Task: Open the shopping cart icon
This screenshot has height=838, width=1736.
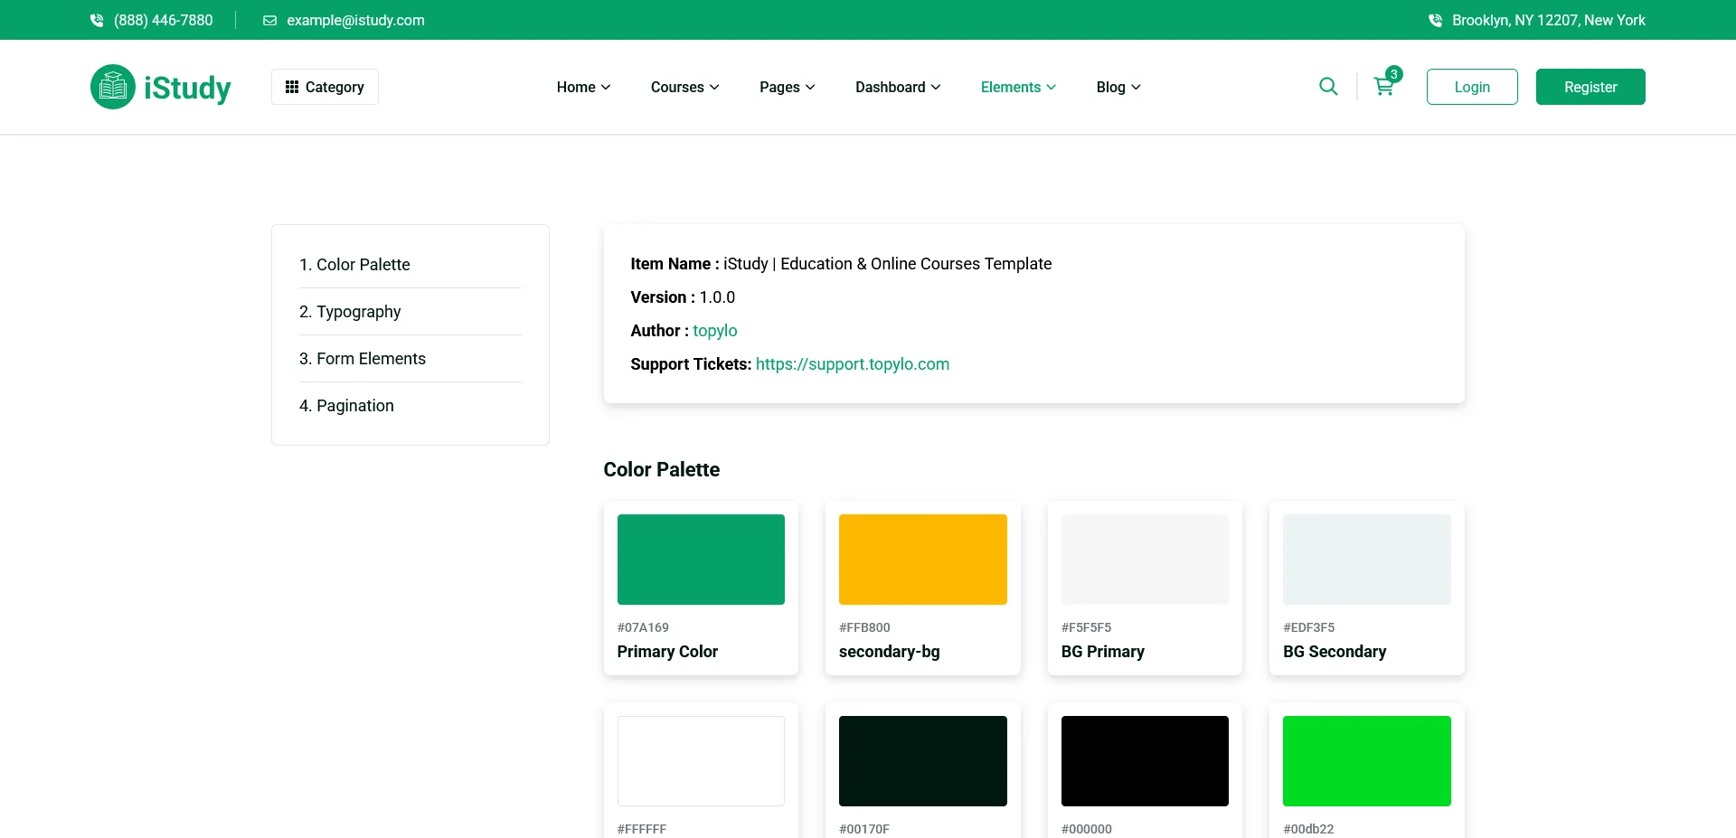Action: [x=1382, y=88]
